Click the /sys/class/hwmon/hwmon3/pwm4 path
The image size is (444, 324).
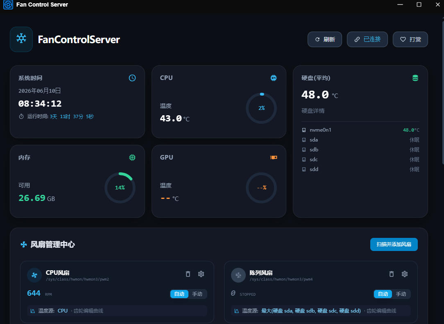pos(281,279)
